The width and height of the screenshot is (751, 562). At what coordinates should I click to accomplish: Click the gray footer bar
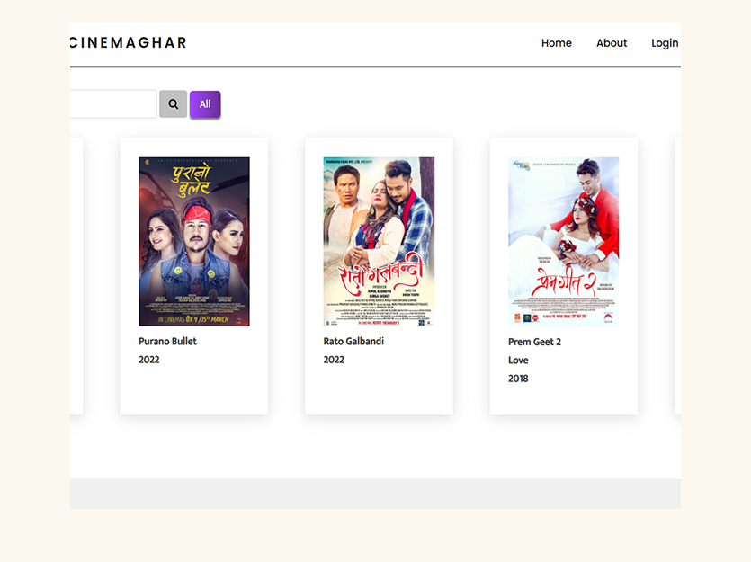pyautogui.click(x=376, y=494)
